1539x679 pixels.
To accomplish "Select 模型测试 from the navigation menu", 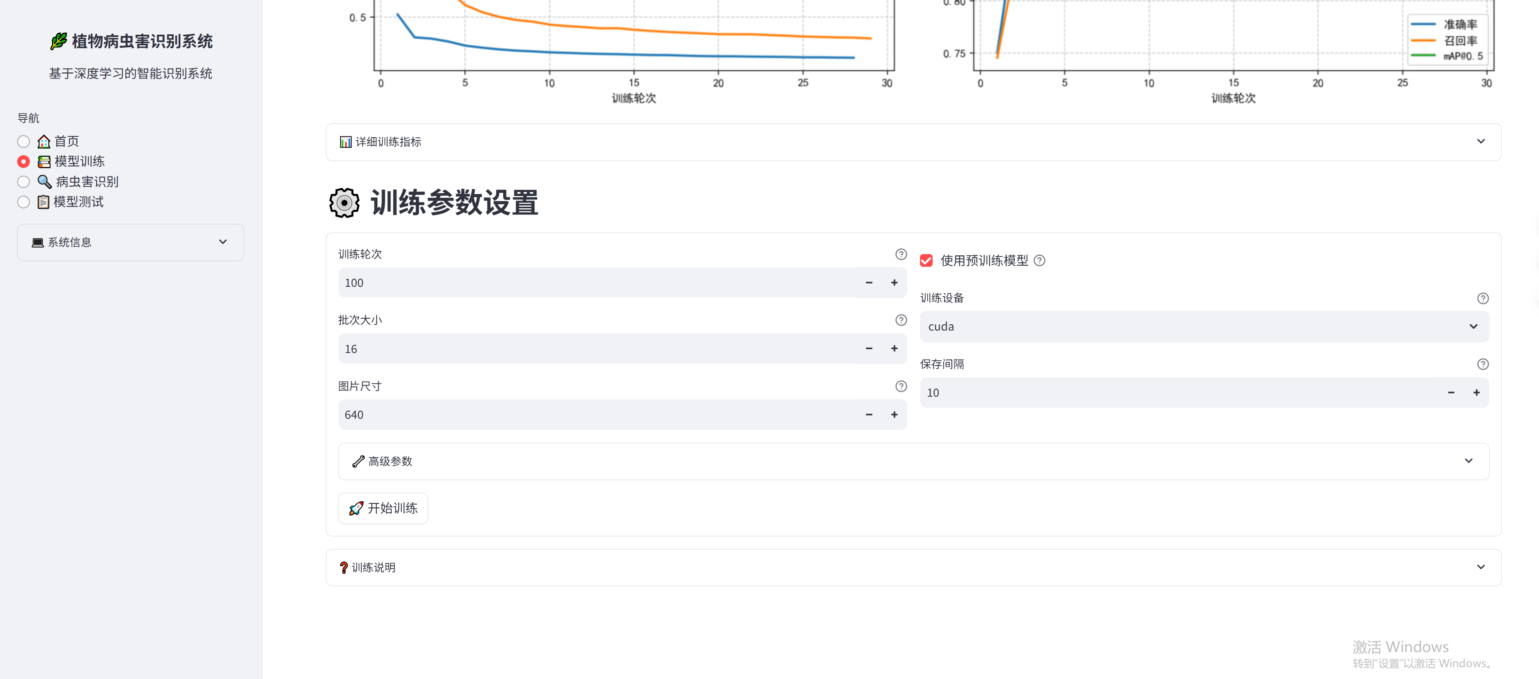I will point(23,202).
